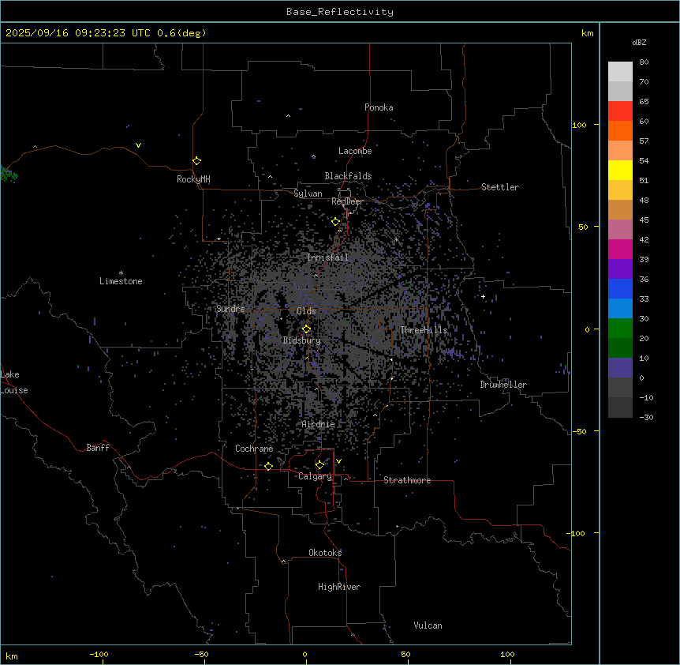680x665 pixels.
Task: Click the Base_Reflectivity title text
Action: pos(340,12)
